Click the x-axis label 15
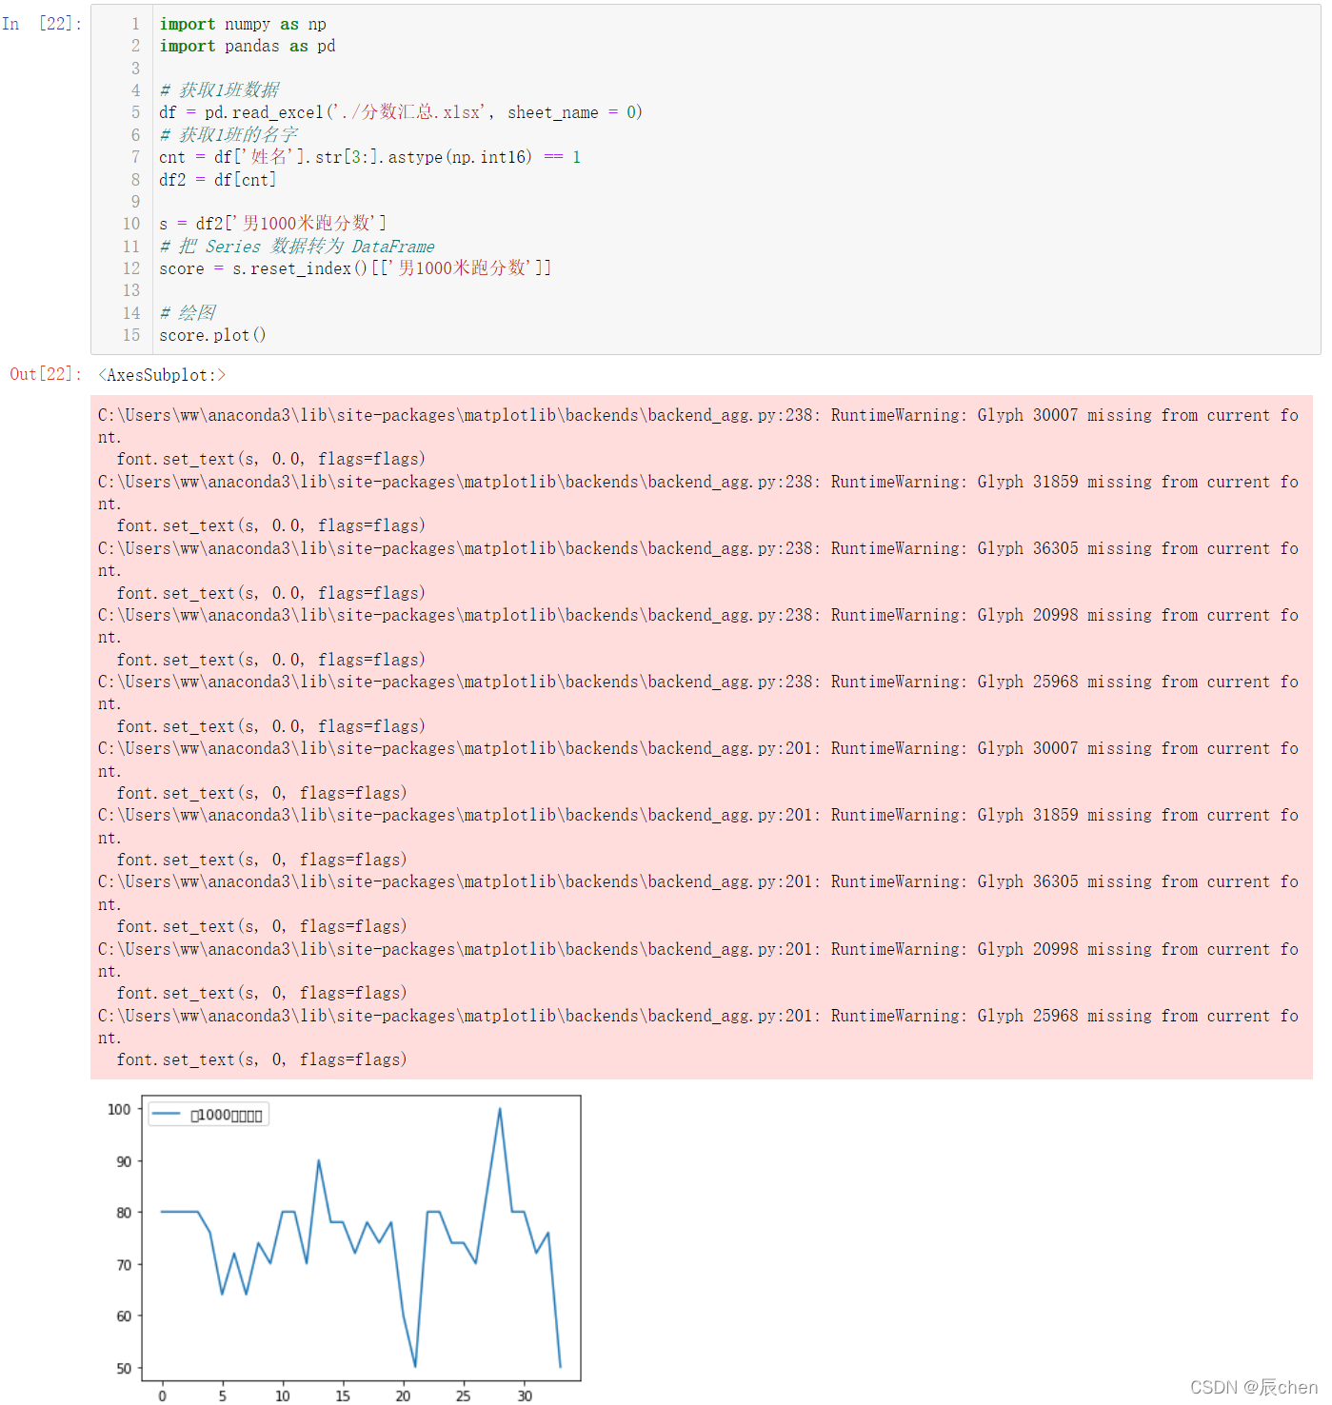1332x1405 pixels. [x=343, y=1395]
